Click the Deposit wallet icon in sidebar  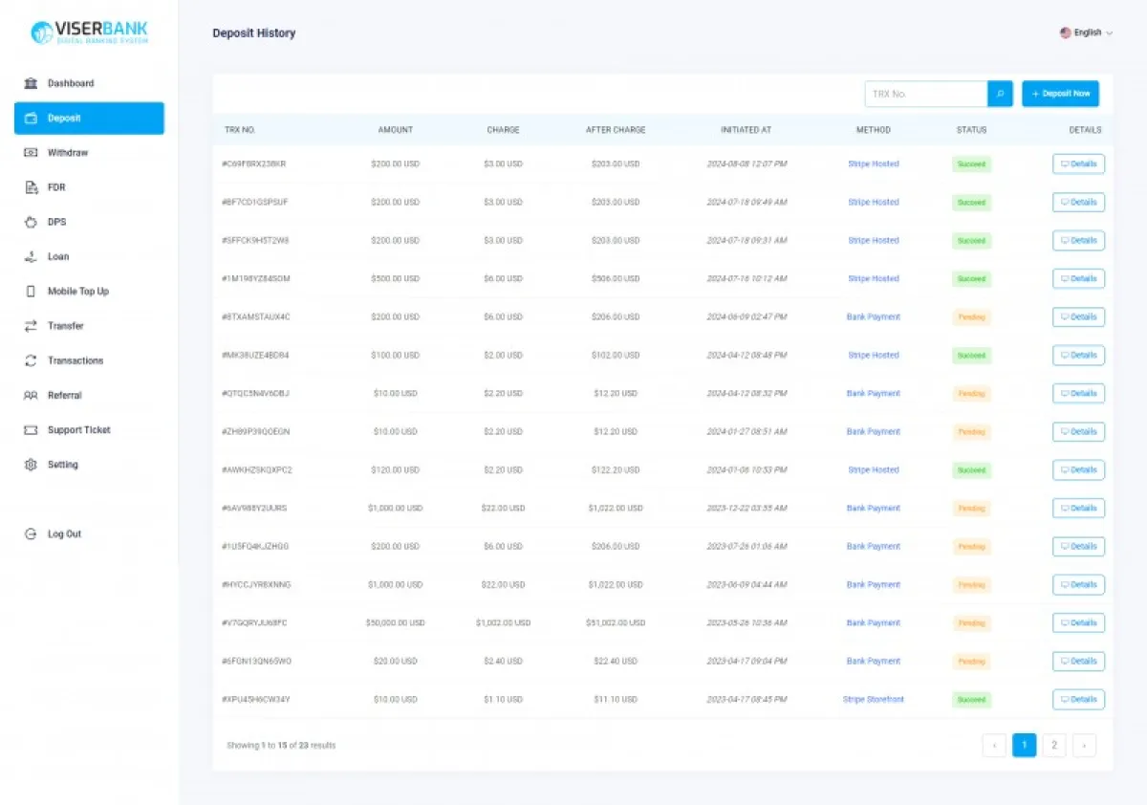coord(30,119)
